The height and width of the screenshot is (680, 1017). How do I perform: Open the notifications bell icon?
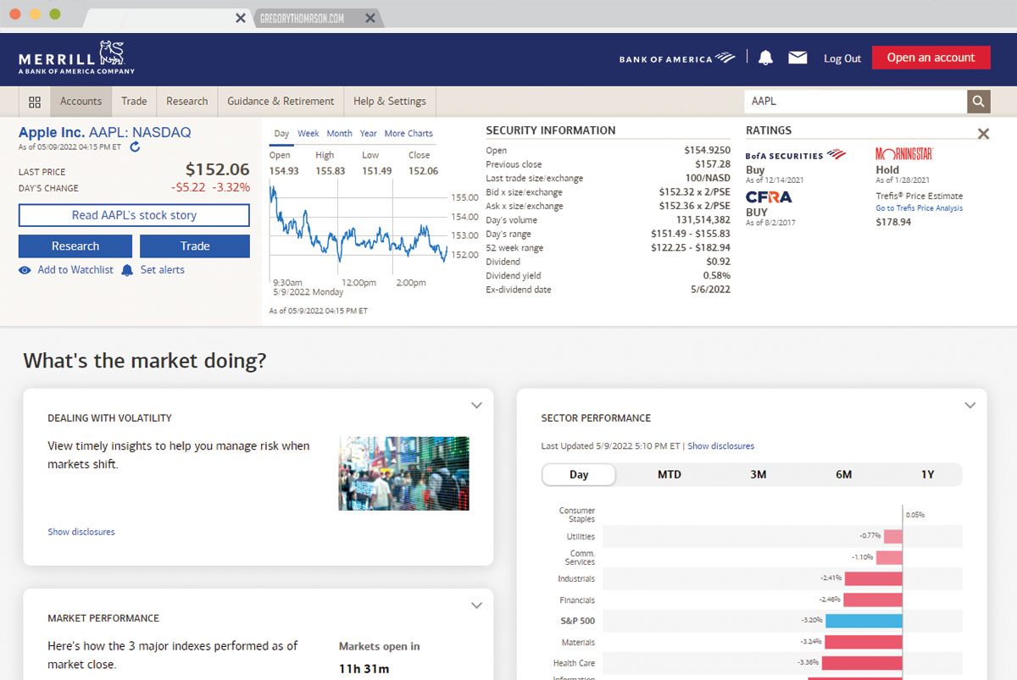(x=765, y=58)
